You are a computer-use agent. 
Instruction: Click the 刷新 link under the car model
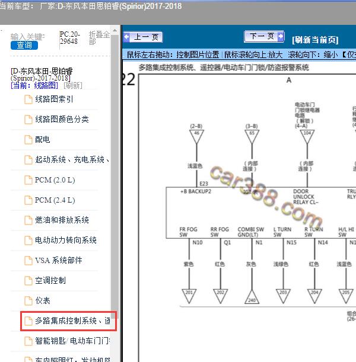pyautogui.click(x=73, y=86)
